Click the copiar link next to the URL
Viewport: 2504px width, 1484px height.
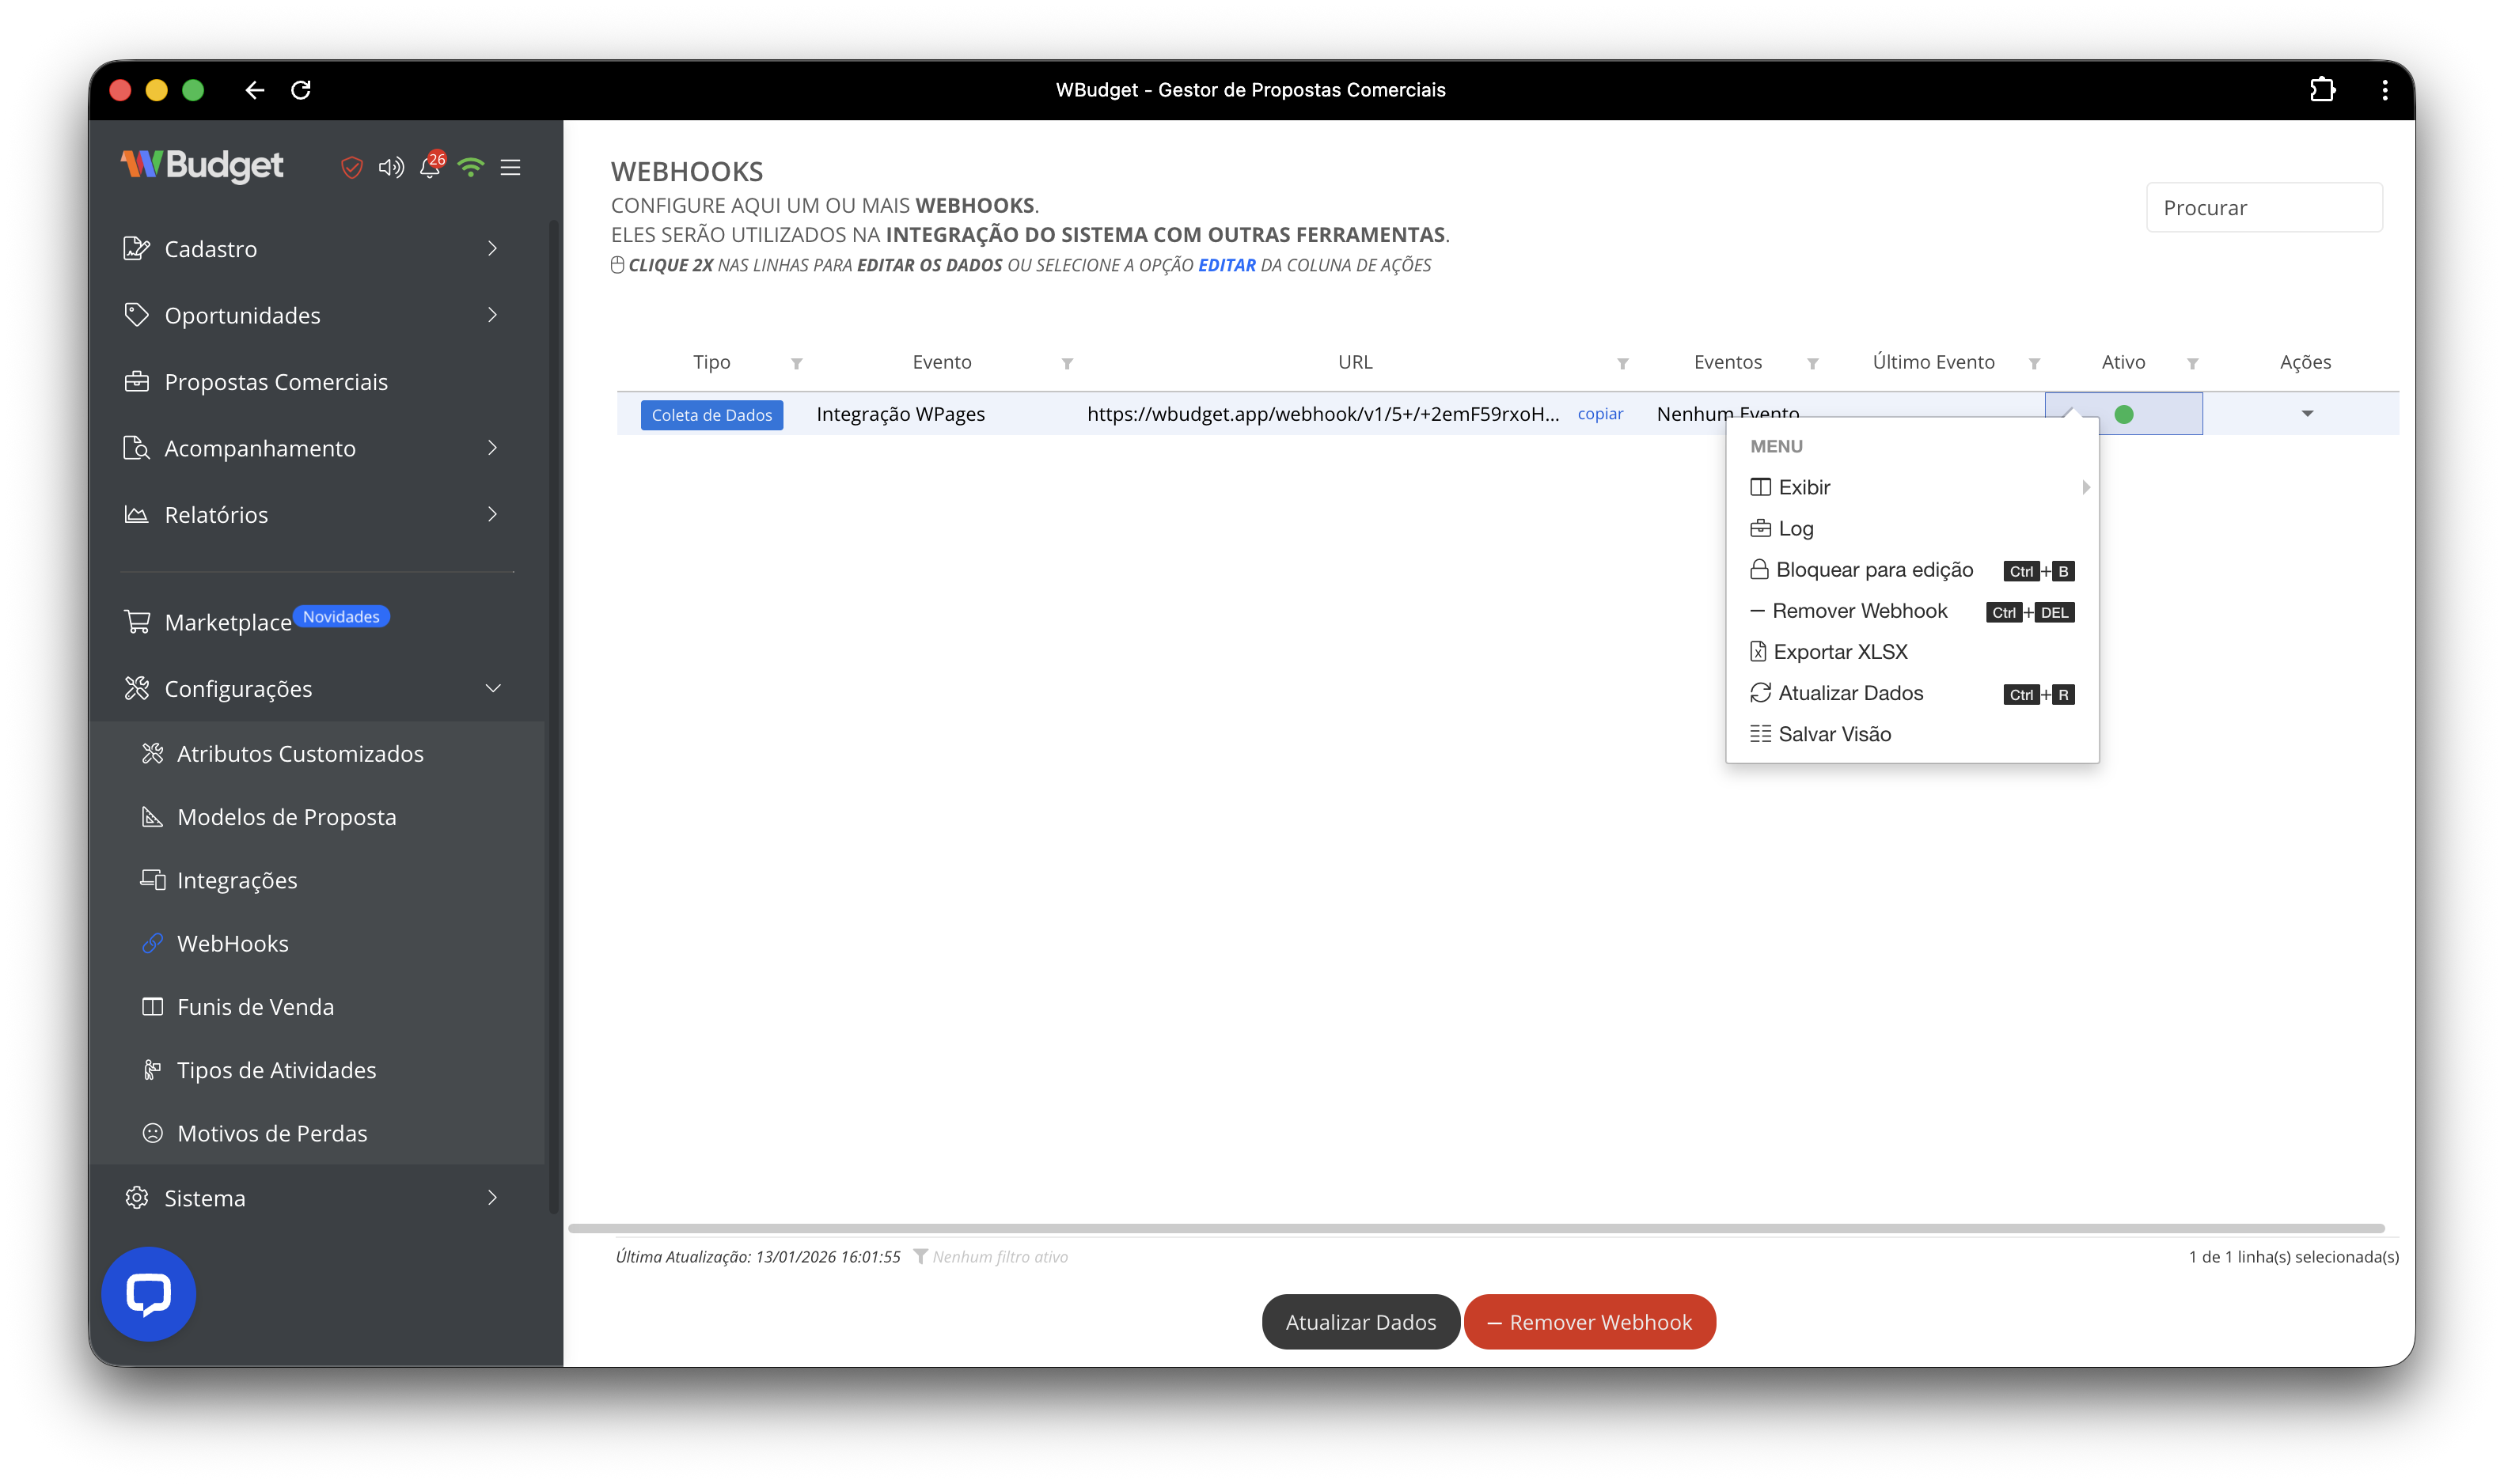pyautogui.click(x=1599, y=413)
